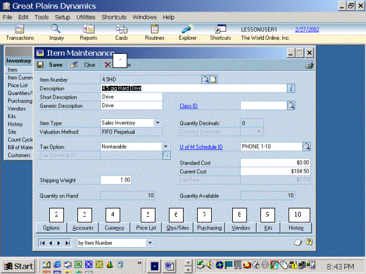Click the Class ID link label
366x274 pixels.
[x=189, y=106]
